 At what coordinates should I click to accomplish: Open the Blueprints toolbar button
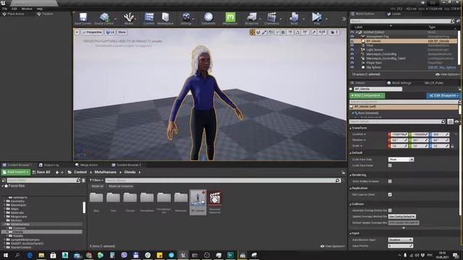[252, 19]
